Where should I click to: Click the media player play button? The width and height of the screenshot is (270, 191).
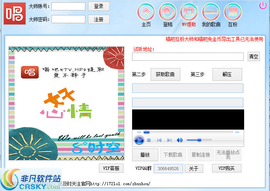pyautogui.click(x=139, y=140)
